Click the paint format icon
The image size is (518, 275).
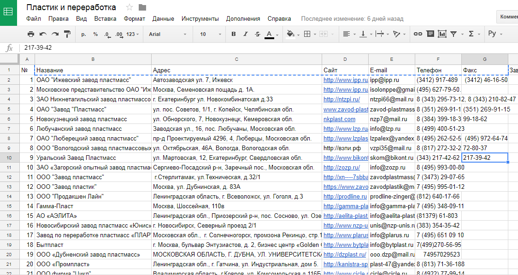[67, 34]
